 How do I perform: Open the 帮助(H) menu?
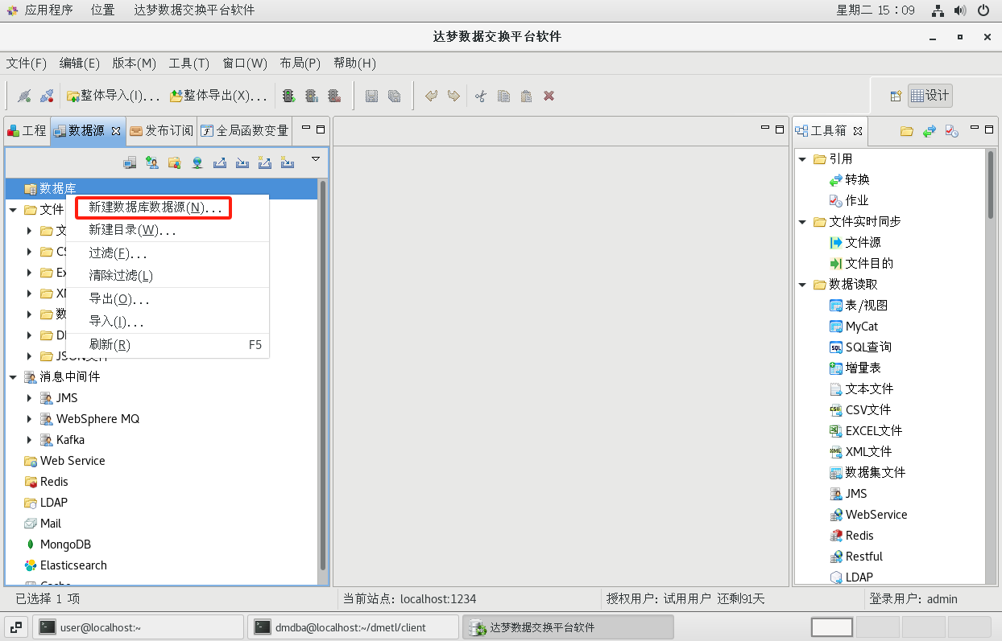point(354,64)
